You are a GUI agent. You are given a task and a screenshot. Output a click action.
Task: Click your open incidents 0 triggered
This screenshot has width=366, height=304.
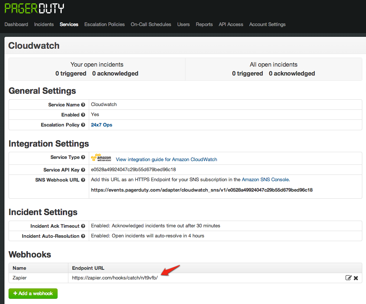pos(71,73)
